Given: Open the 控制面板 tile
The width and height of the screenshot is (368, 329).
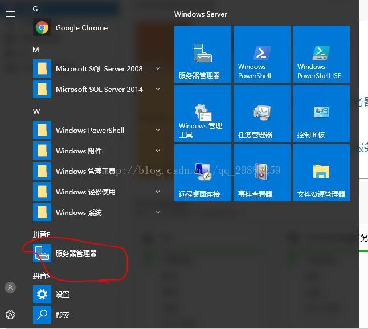Looking at the screenshot, I should 321,113.
